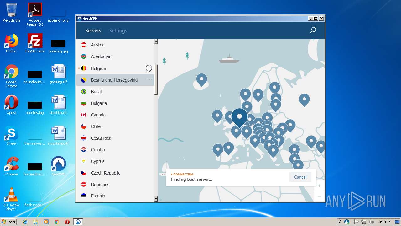401x226 pixels.
Task: Select Denmark in server list
Action: tap(115, 185)
